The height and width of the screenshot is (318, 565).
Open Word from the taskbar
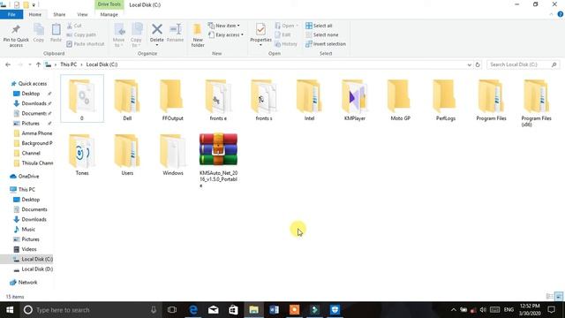[274, 310]
